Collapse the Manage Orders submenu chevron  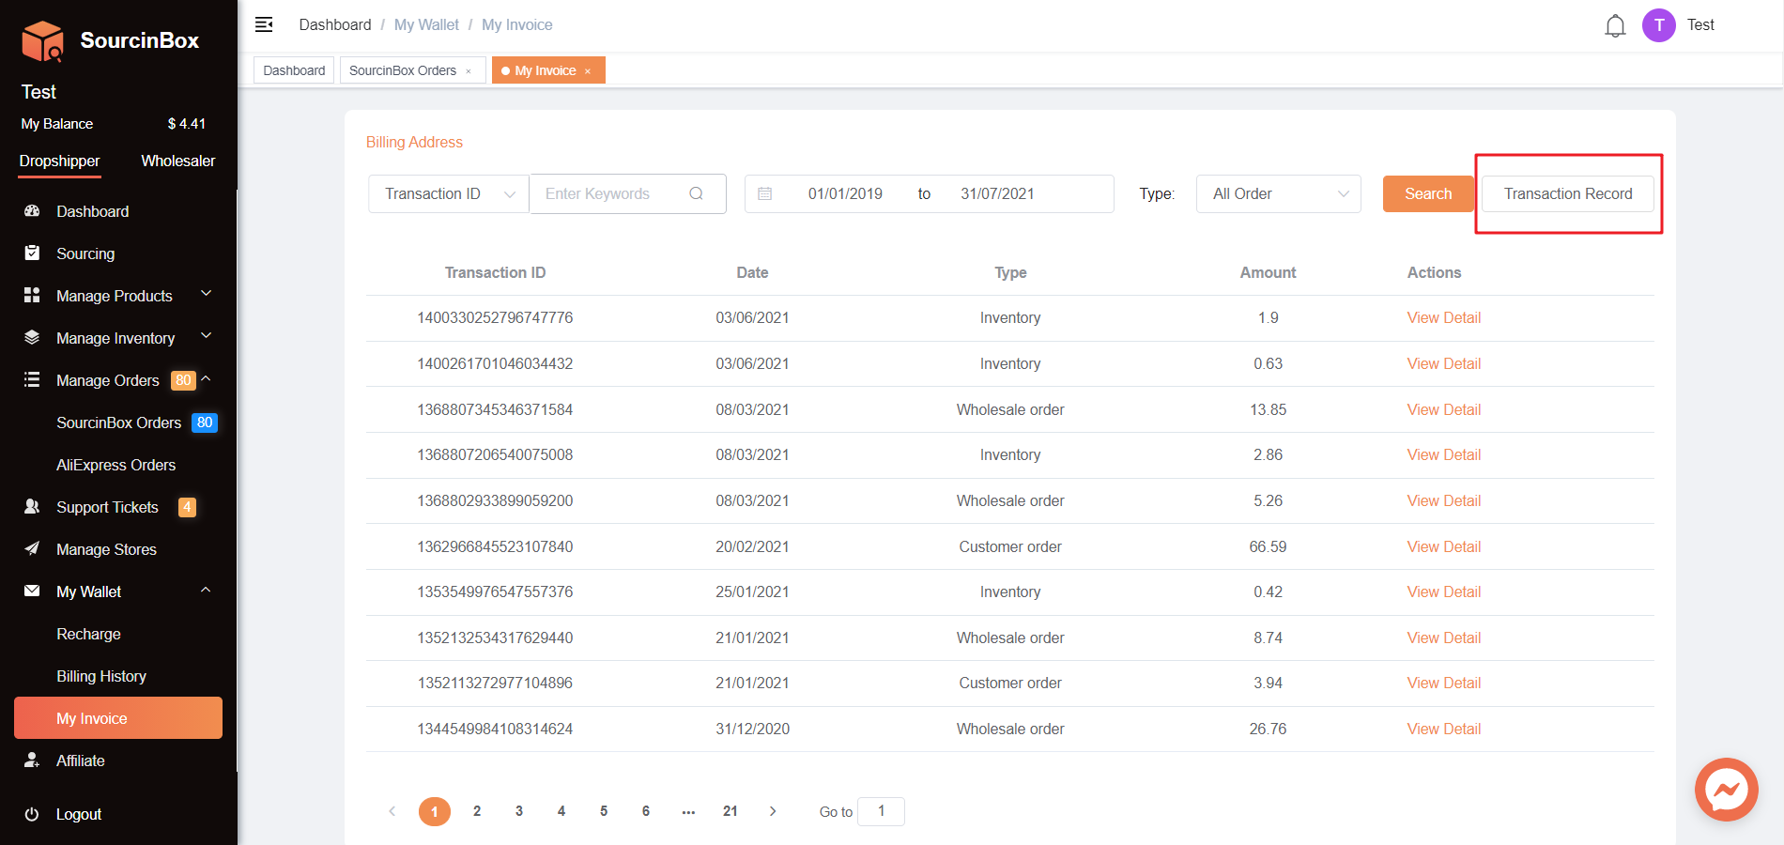207,378
